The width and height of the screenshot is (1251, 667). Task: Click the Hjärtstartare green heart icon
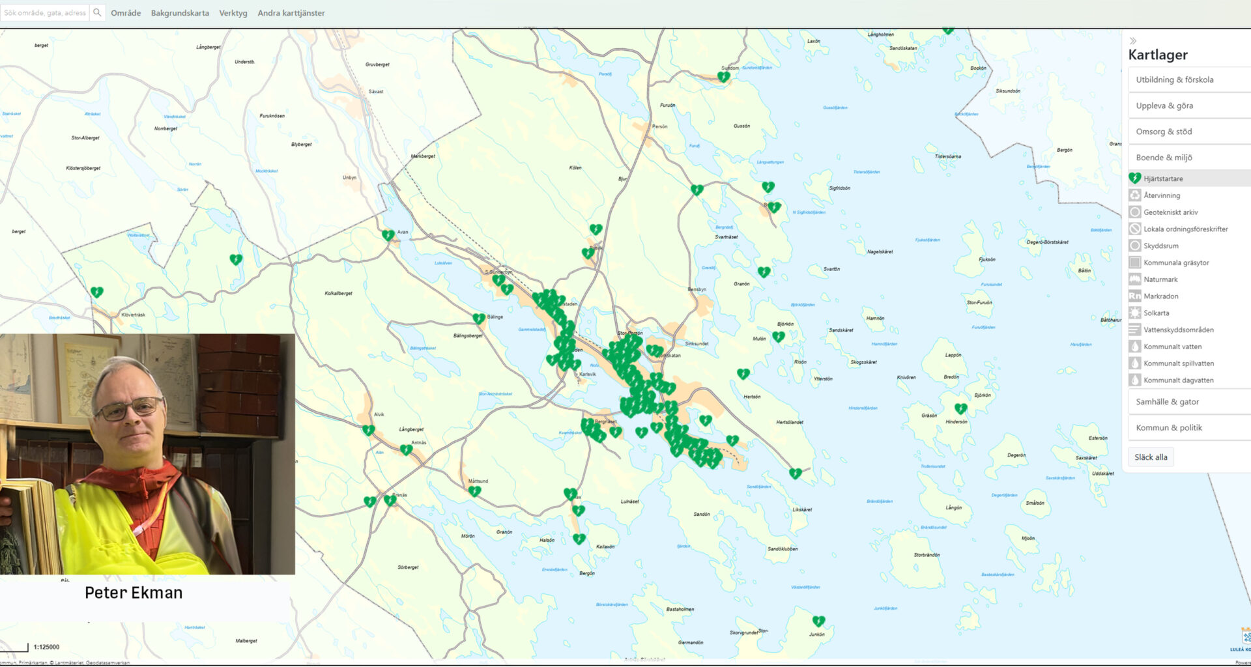[x=1136, y=177]
